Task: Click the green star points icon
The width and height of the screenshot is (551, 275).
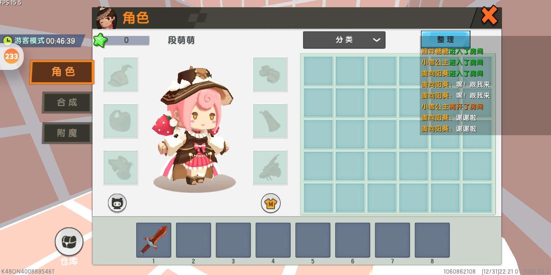Action: [x=99, y=40]
